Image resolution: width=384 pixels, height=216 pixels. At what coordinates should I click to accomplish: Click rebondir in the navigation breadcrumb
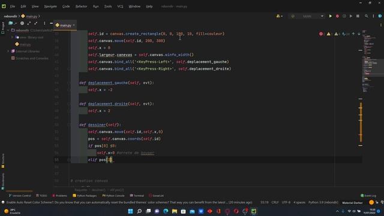click(x=11, y=16)
